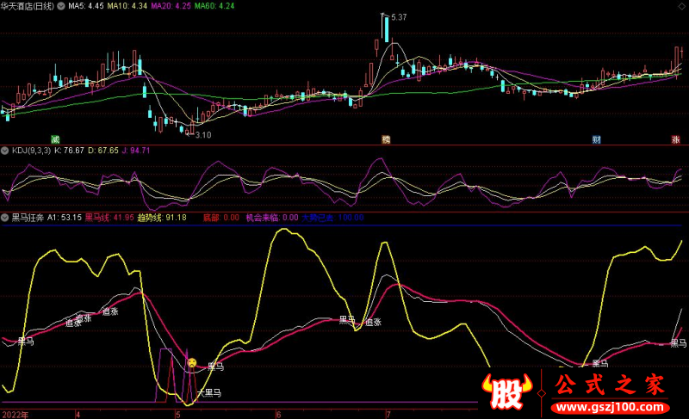The height and width of the screenshot is (419, 689).
Task: Click the 大黑马 signal label
Action: [x=209, y=393]
